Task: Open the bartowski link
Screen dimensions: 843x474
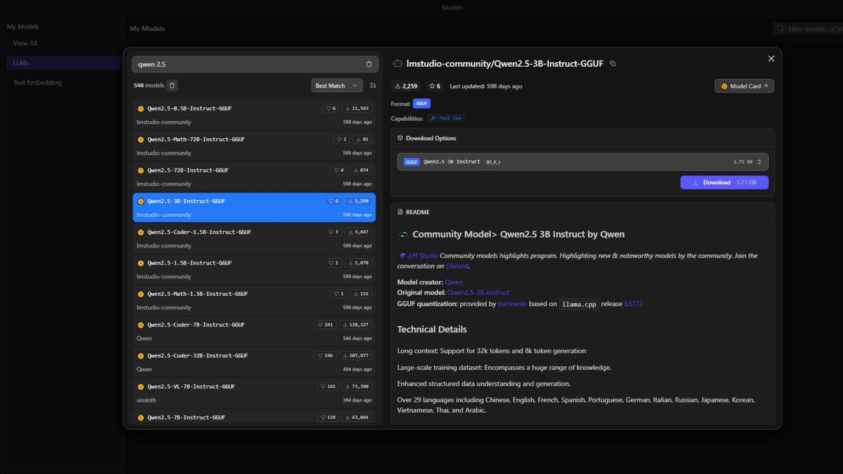Action: (512, 304)
